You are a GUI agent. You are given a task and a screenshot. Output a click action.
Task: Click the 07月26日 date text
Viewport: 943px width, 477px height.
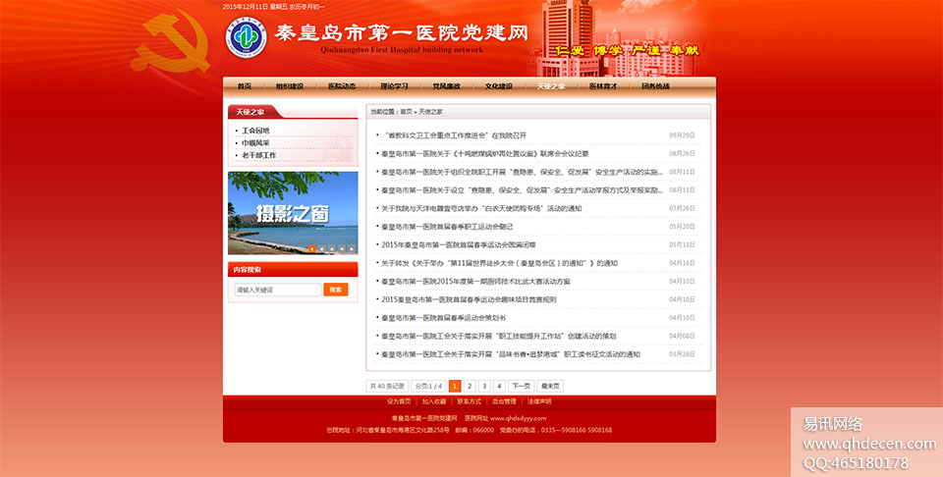click(682, 208)
